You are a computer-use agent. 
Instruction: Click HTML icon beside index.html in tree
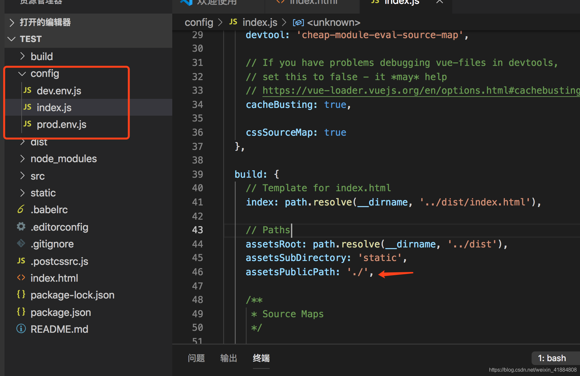tap(21, 278)
